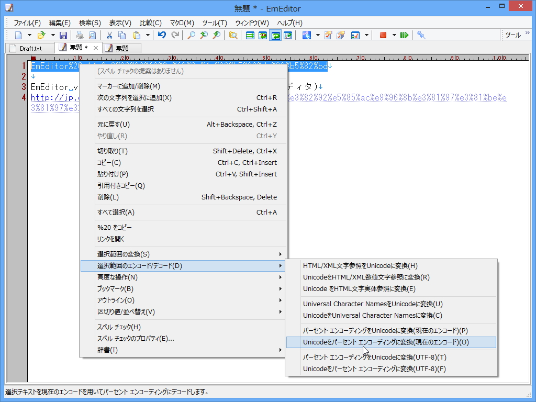This screenshot has height=402, width=536.
Task: Click the New file icon
Action: click(18, 35)
